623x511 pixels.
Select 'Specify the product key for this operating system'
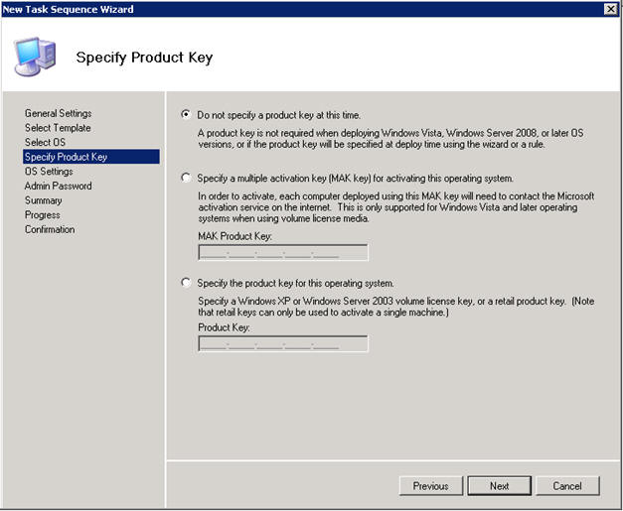pyautogui.click(x=186, y=283)
